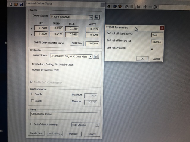Viewport: 190px width, 142px height.
Task: Click WHITE X field 0.3127
Action: (92, 29)
